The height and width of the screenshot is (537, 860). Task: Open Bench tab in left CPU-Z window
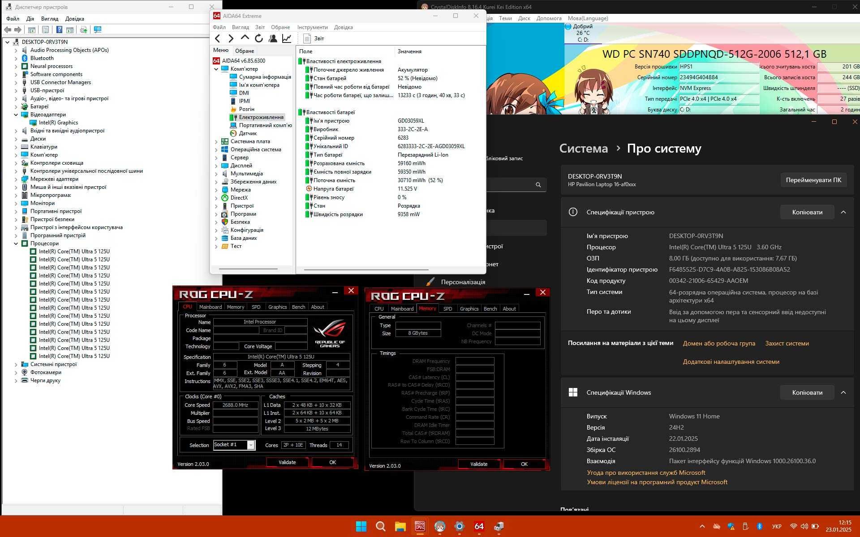click(x=298, y=307)
